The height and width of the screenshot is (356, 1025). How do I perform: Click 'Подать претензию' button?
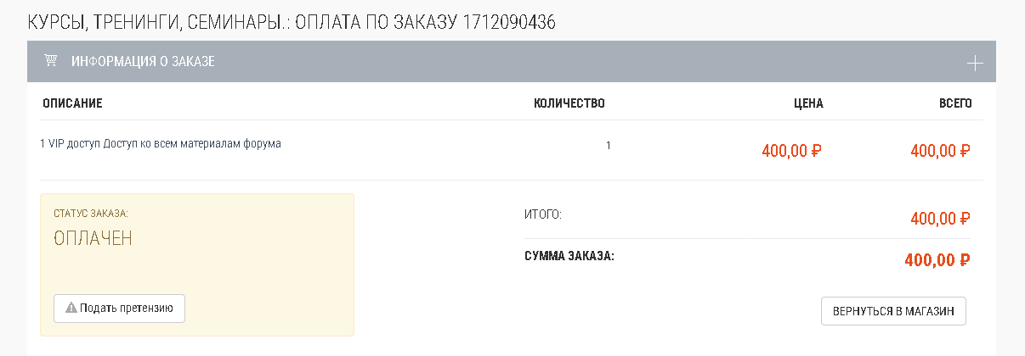[119, 309]
